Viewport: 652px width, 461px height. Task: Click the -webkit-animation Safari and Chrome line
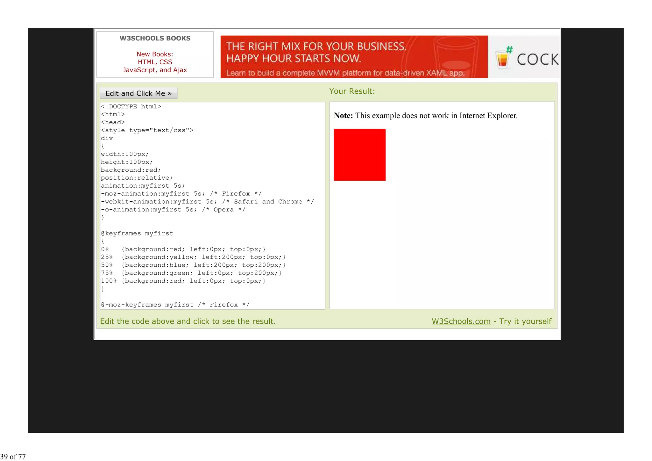point(207,202)
